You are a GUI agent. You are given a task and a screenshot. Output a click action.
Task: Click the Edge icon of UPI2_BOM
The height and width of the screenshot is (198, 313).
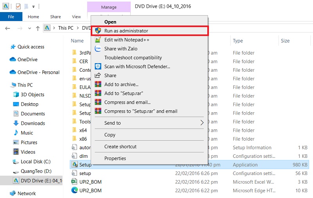coord(74,190)
